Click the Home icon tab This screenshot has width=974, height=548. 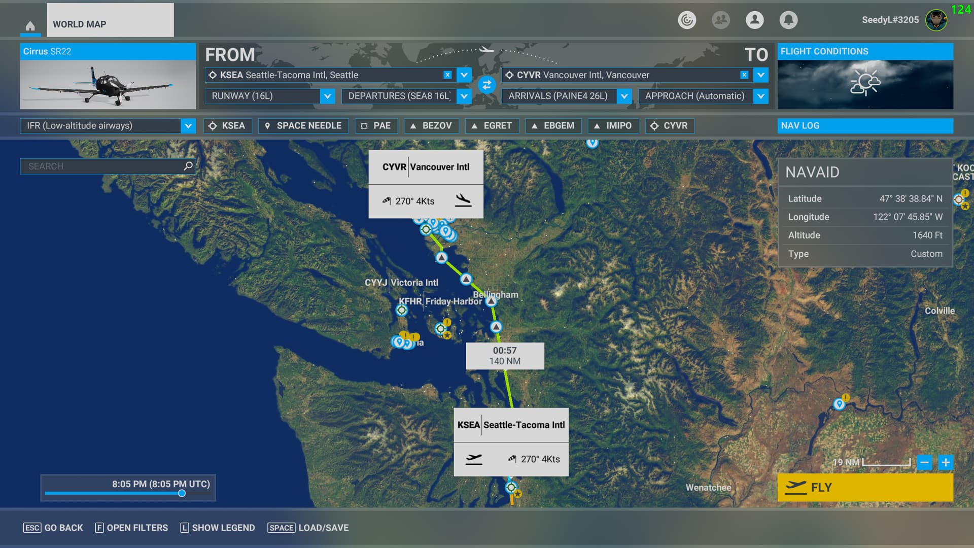(x=30, y=25)
